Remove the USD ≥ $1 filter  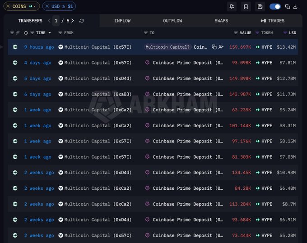47,6
